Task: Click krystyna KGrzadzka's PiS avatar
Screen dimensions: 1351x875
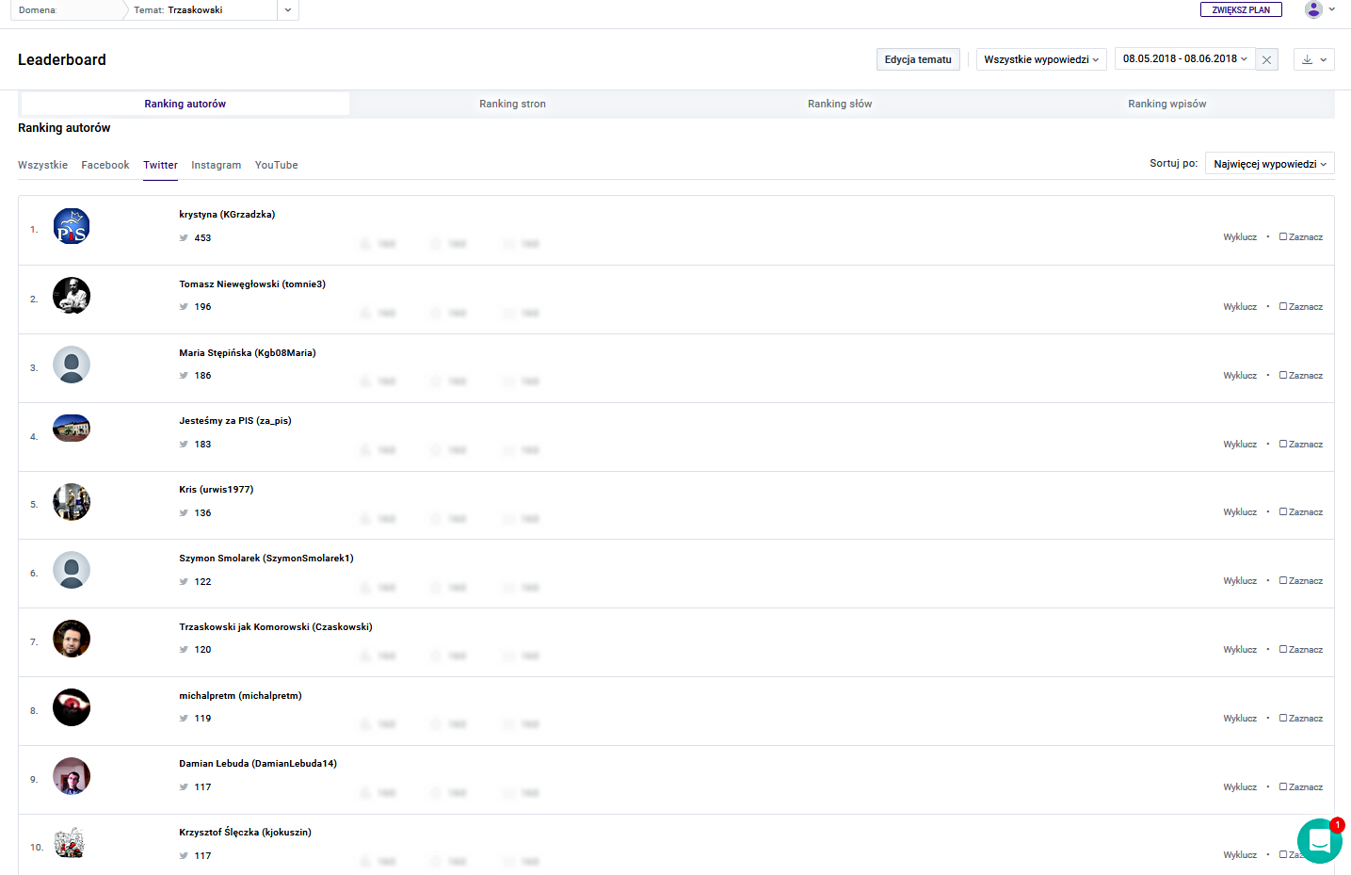Action: [x=72, y=227]
